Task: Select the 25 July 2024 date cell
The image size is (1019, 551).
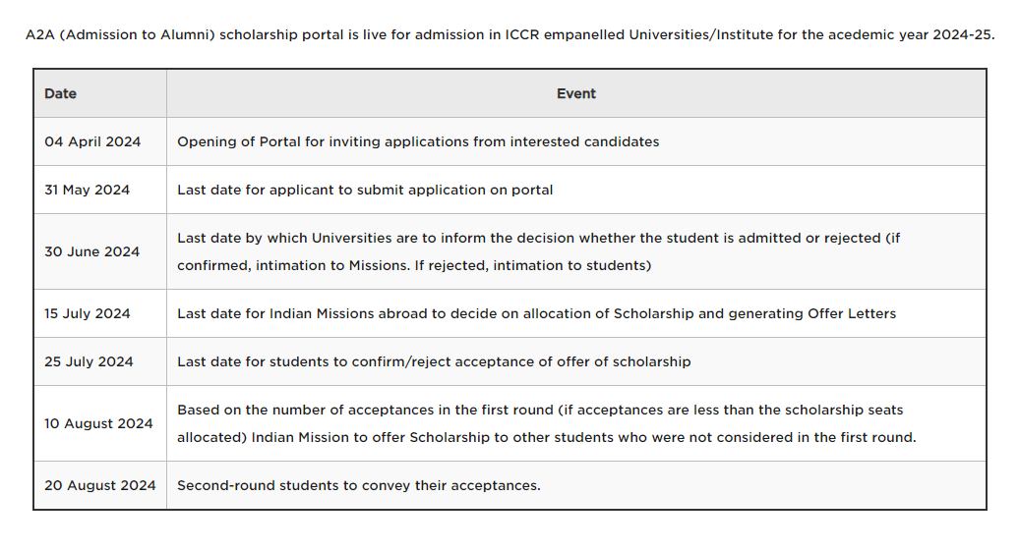Action: pyautogui.click(x=100, y=361)
